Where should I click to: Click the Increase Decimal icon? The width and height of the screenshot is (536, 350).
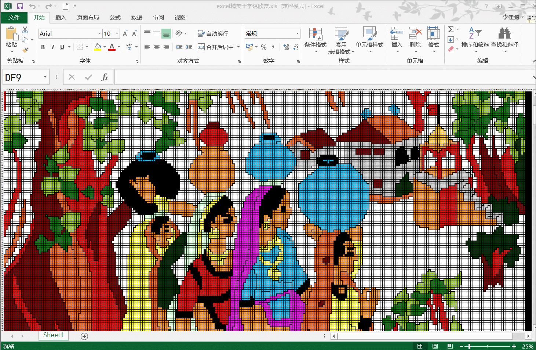(x=286, y=47)
